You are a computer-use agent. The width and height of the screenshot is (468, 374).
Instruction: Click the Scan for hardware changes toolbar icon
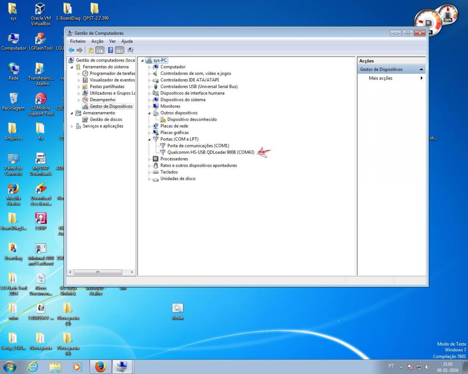tap(131, 50)
